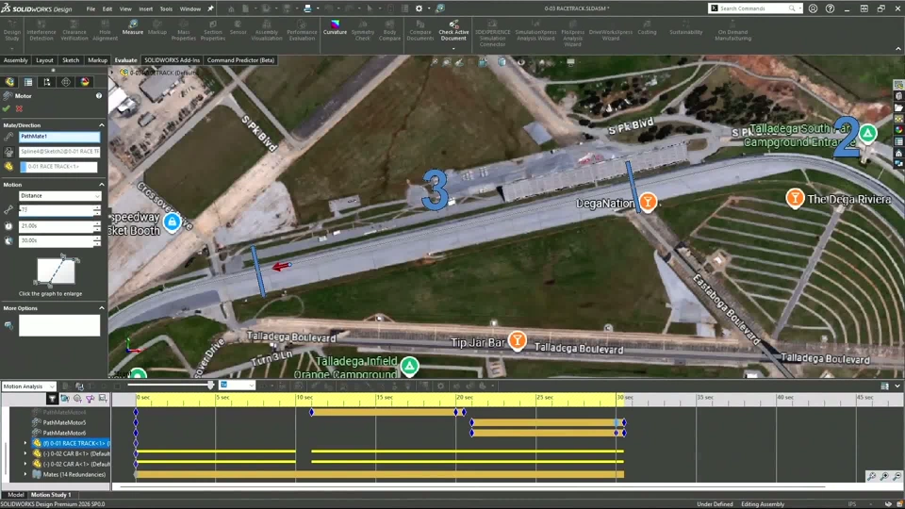Increment the 21.00s start time spinner

[97, 223]
